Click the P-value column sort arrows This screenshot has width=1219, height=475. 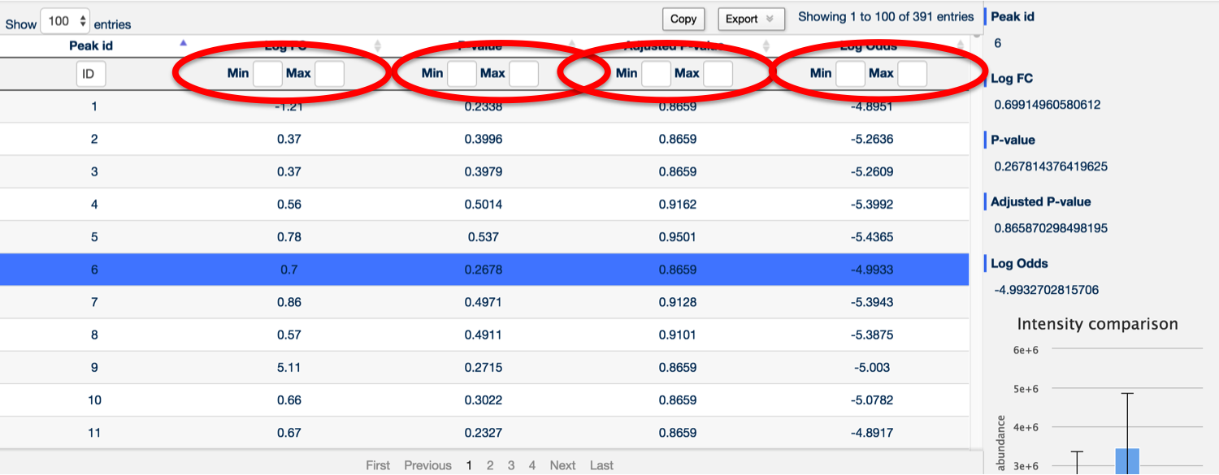point(571,46)
